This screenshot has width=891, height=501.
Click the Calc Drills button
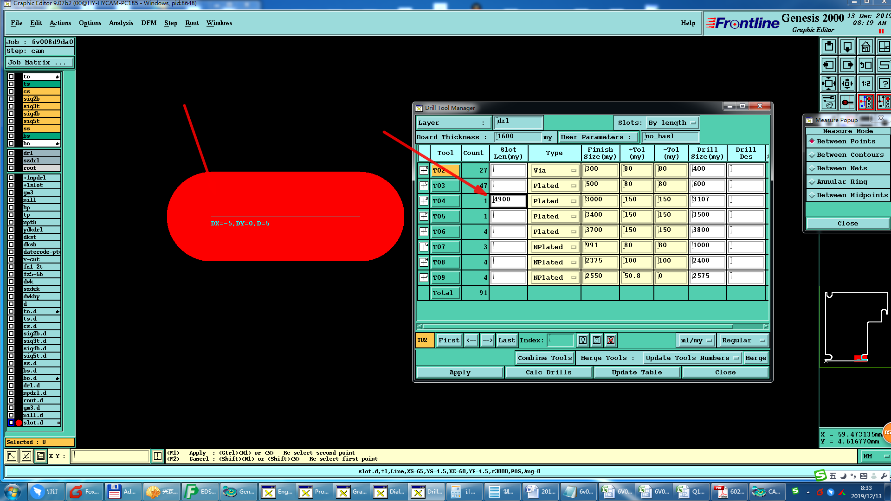tap(548, 373)
